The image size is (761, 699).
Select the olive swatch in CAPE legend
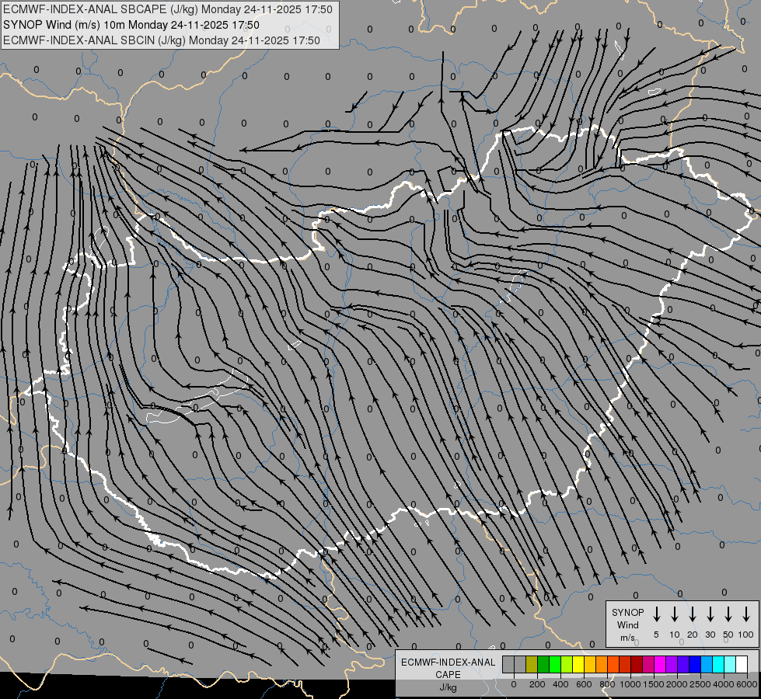[532, 664]
